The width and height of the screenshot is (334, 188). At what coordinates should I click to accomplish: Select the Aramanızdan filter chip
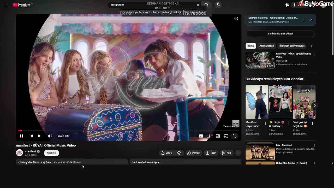pos(267,46)
